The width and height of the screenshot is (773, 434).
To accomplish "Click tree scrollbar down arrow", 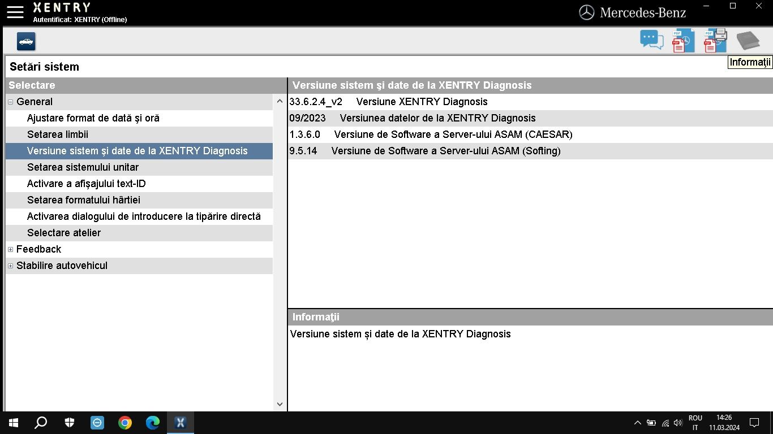I will pyautogui.click(x=280, y=404).
